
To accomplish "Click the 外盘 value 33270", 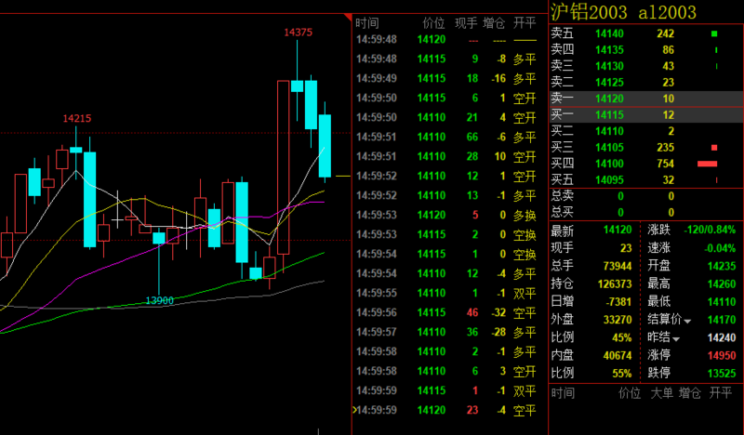I will click(x=618, y=320).
